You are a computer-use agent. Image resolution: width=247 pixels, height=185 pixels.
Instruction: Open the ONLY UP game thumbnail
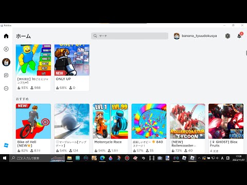pos(72,60)
